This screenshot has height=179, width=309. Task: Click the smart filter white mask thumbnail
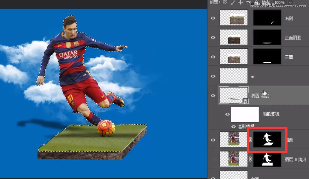[246, 115]
